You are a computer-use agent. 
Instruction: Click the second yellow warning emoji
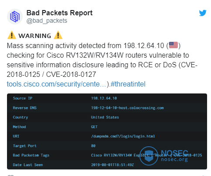[58, 35]
